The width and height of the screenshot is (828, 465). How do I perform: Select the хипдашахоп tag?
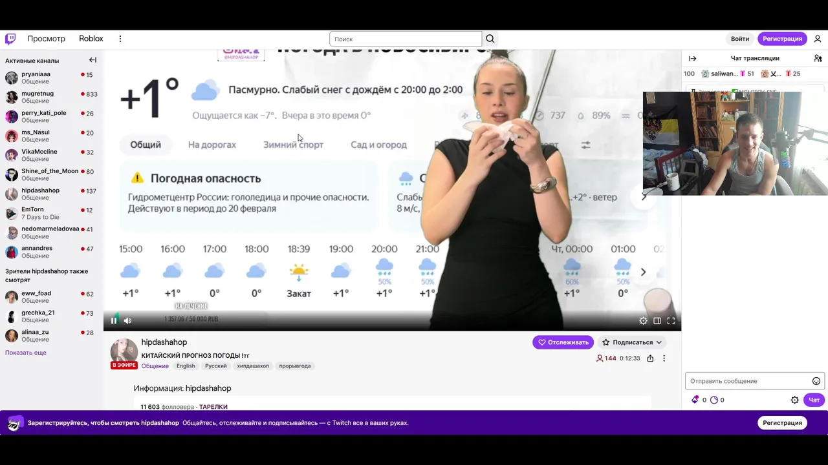[x=253, y=366]
